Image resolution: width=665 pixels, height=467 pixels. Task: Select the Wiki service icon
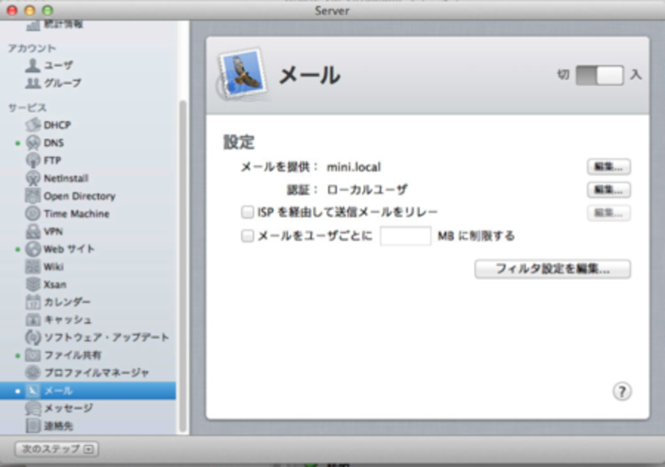pos(33,266)
